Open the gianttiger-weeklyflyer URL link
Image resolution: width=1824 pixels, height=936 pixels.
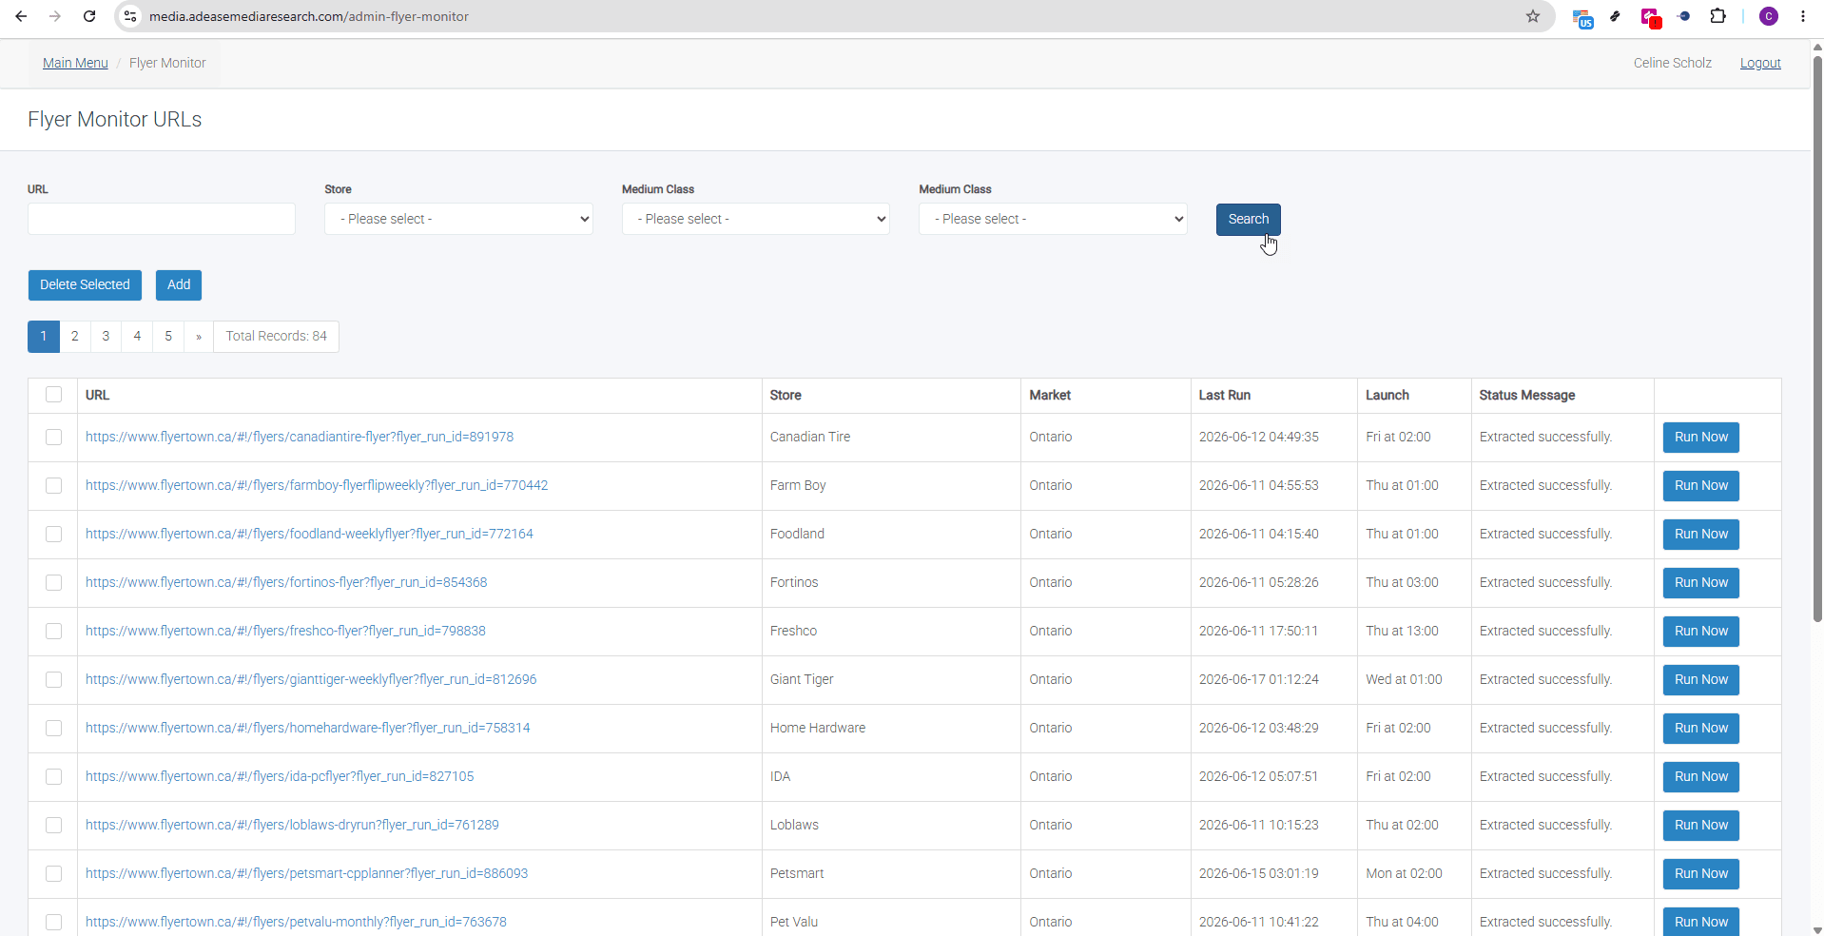311,679
